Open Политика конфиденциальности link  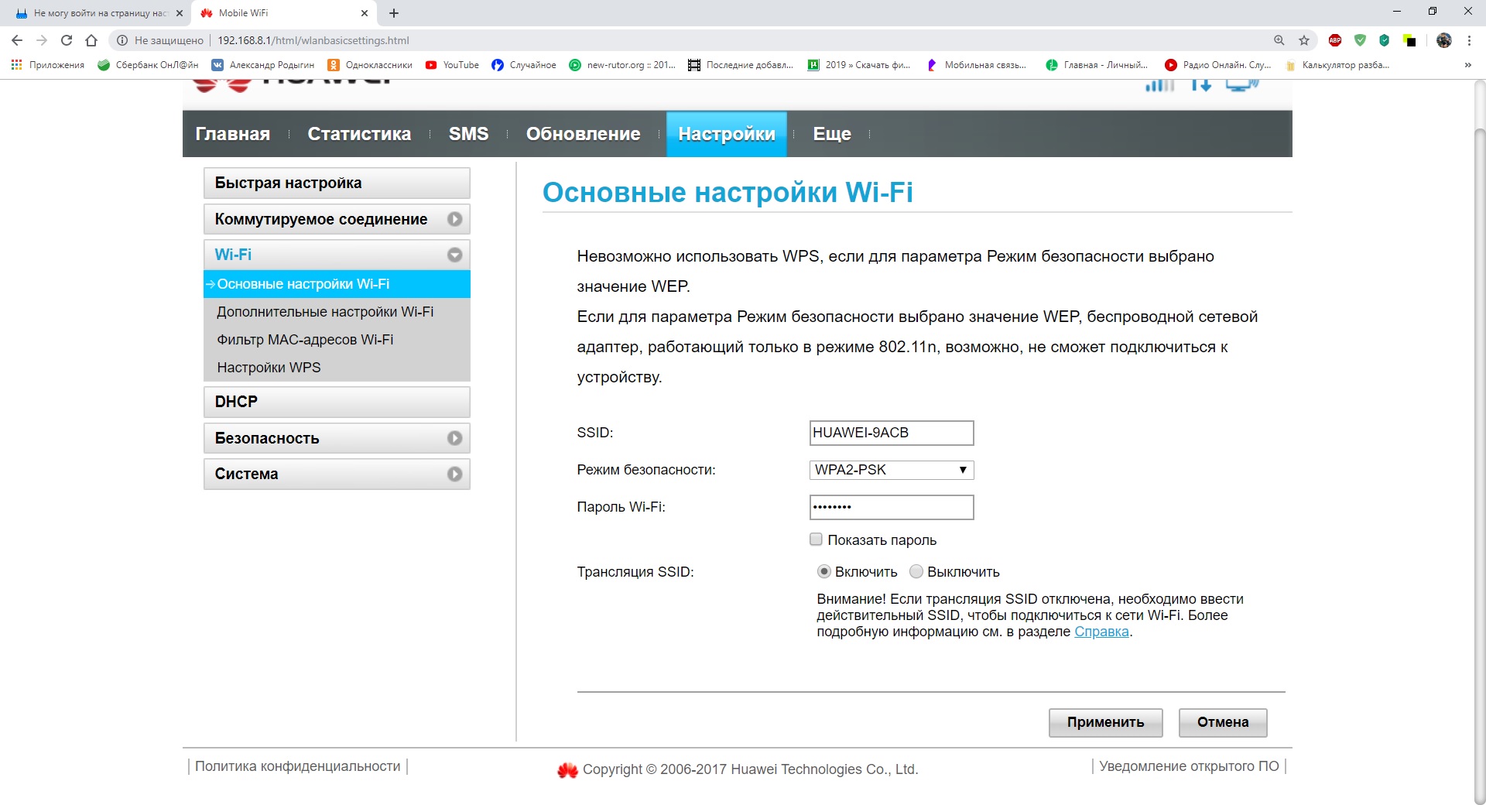(298, 766)
